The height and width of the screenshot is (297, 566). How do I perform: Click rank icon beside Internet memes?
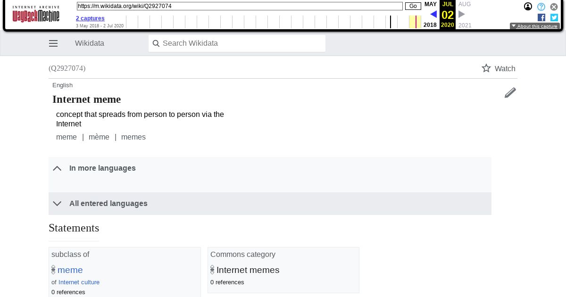coord(212,270)
